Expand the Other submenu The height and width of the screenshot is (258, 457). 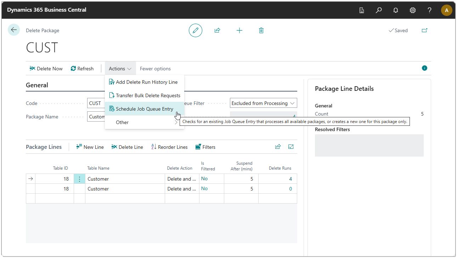[145, 122]
